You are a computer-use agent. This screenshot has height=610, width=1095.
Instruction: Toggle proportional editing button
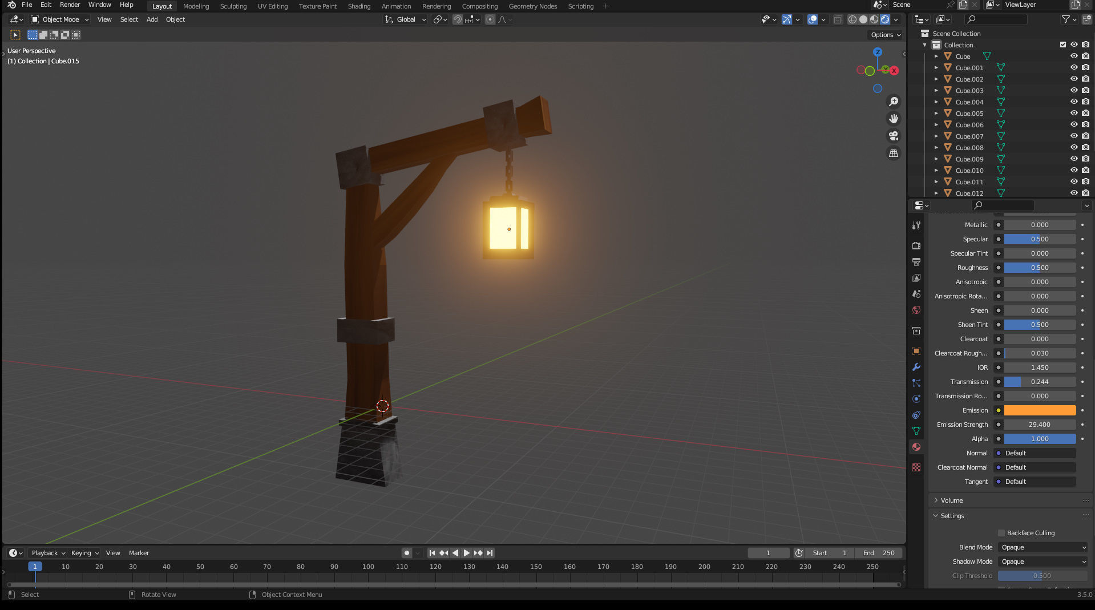pos(490,19)
